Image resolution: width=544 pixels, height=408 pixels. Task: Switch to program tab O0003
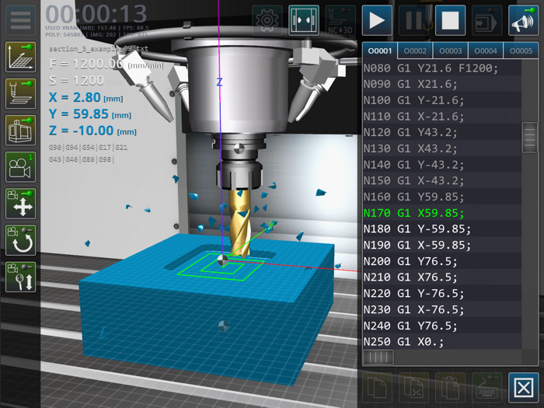450,51
